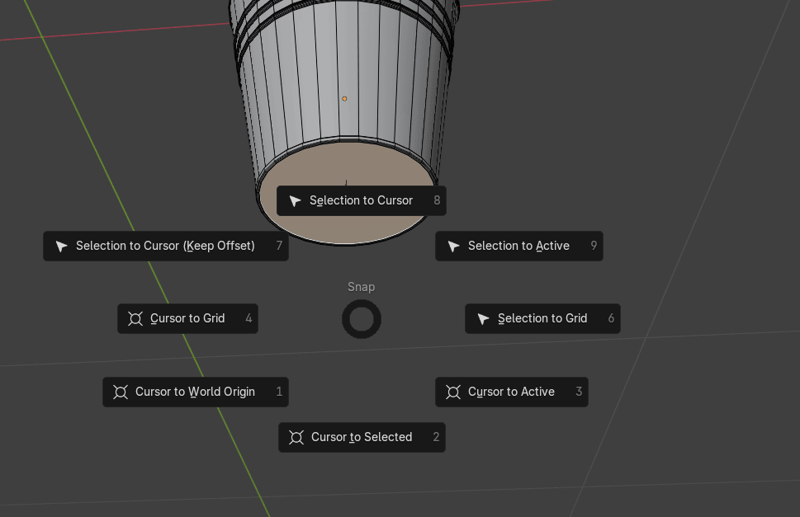Select the Cursor to Grid text label
Screen dimensions: 800x517
tap(187, 318)
